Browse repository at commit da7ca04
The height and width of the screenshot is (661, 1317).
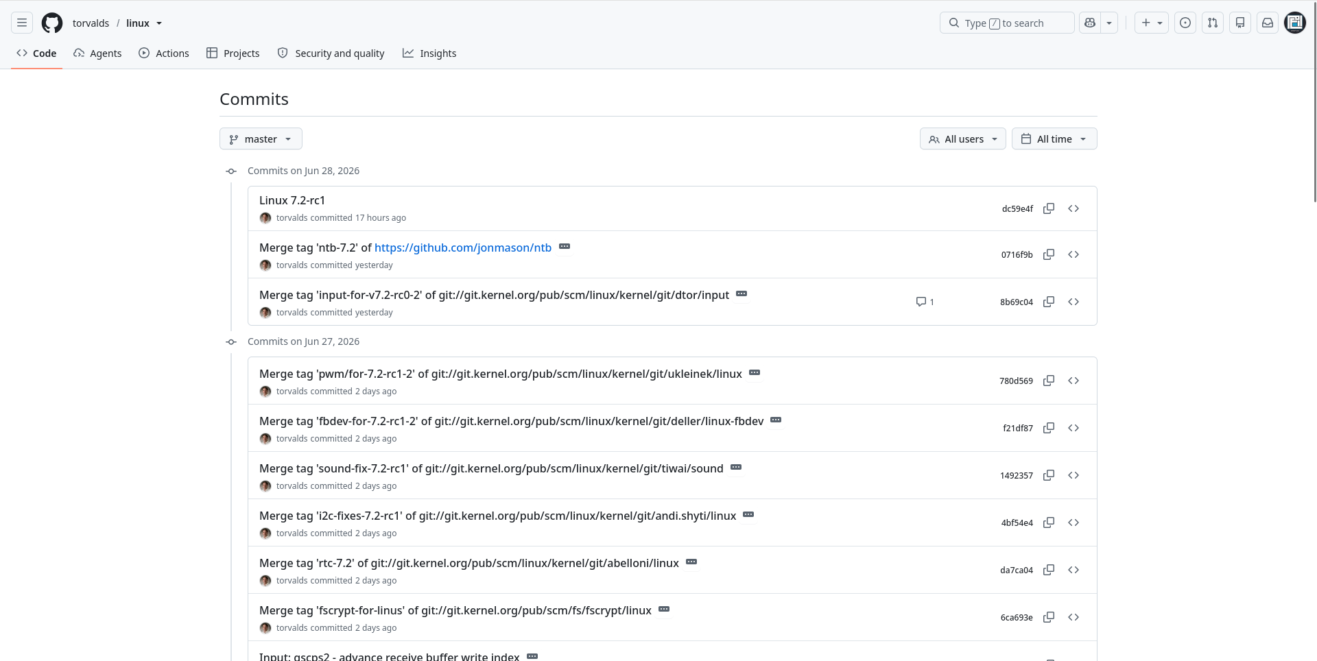point(1073,570)
